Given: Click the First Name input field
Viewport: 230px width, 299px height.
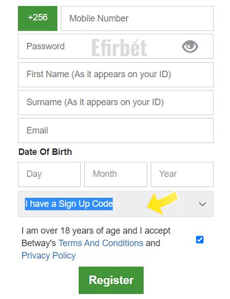Looking at the screenshot, I should click(116, 75).
